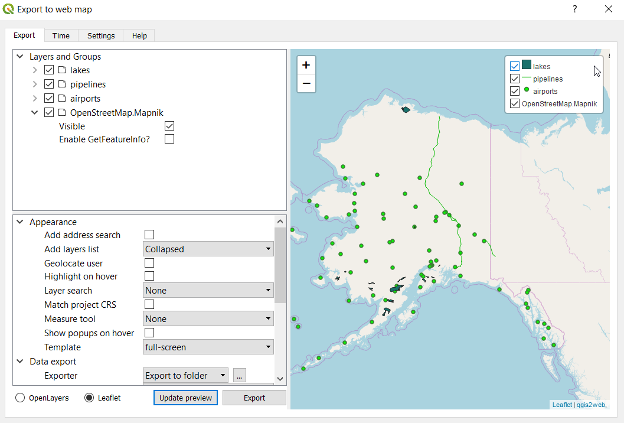Open Add layers list dropdown
Screen dimensions: 624x423
click(x=208, y=249)
